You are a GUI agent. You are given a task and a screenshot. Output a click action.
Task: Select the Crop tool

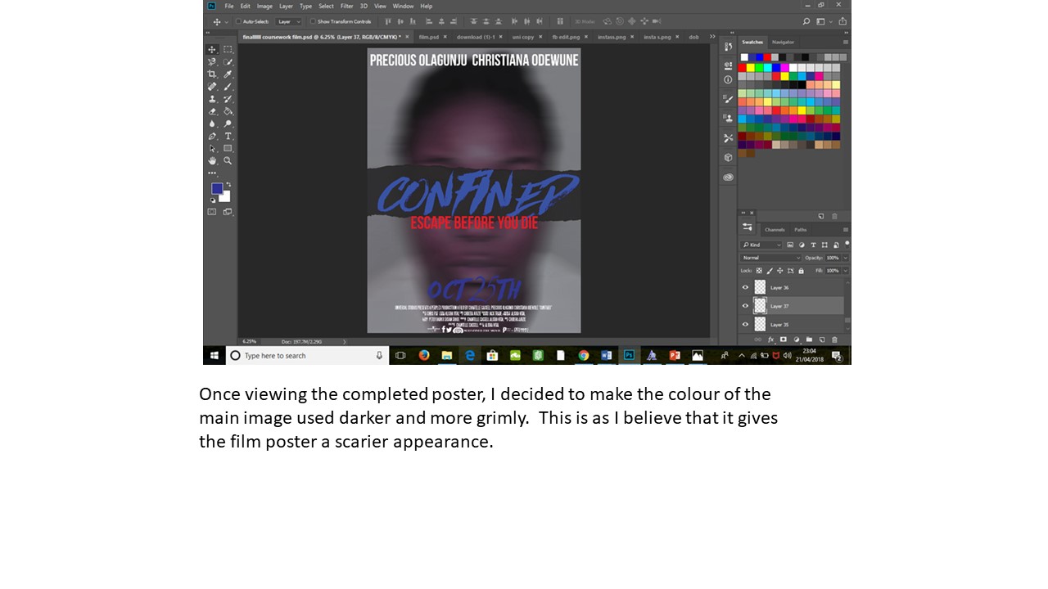212,74
